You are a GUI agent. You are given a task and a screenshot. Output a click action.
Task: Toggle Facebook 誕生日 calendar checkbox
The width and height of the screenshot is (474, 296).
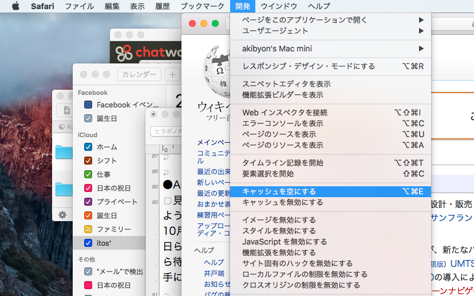pyautogui.click(x=88, y=119)
